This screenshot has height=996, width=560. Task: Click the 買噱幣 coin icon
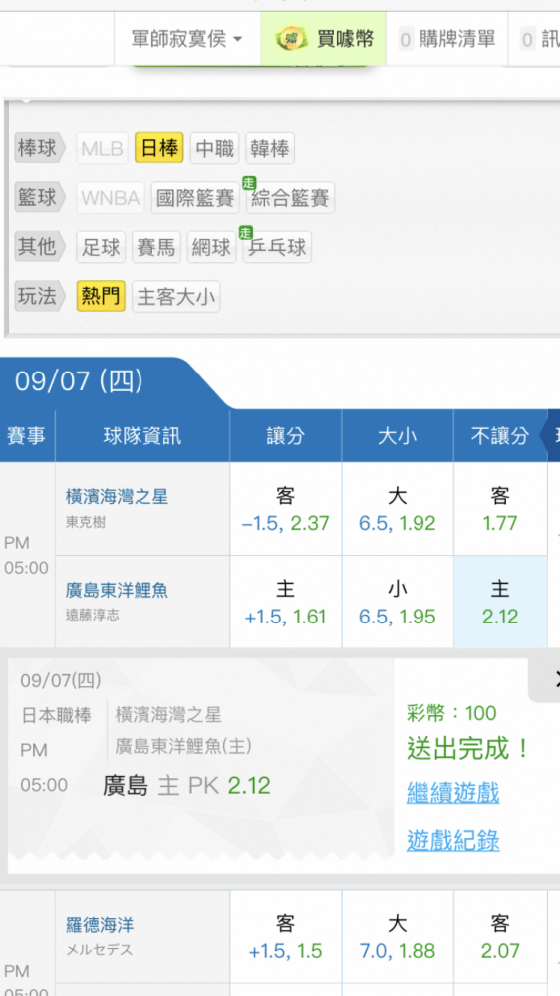pyautogui.click(x=291, y=39)
